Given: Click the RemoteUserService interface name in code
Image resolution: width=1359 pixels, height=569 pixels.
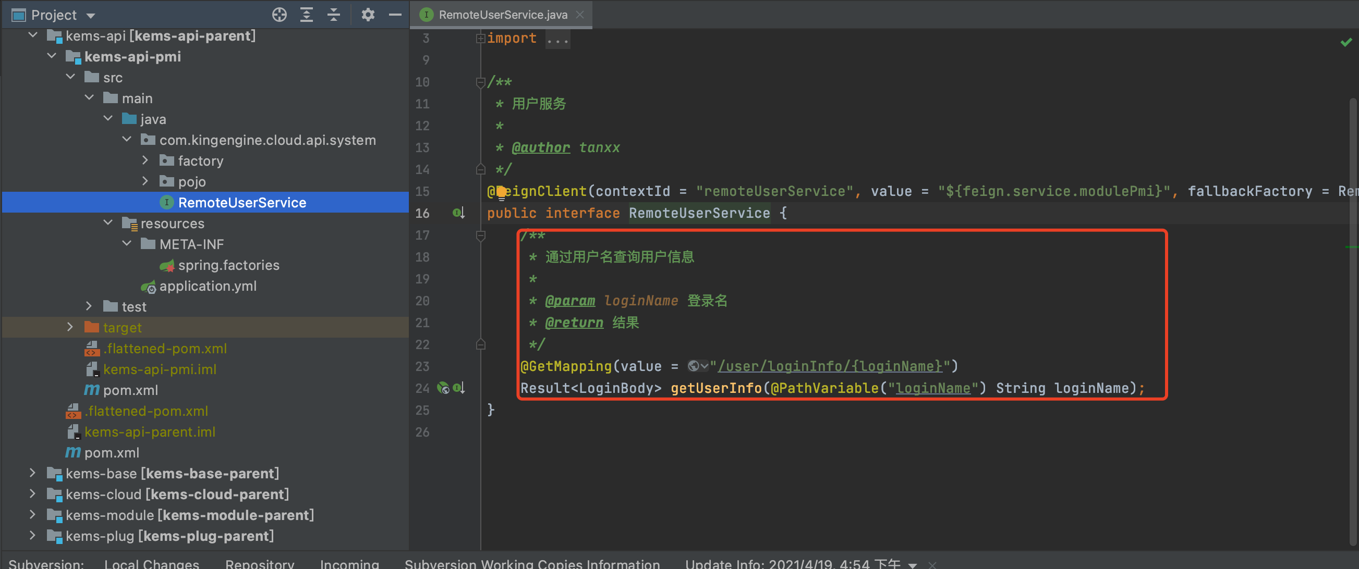Looking at the screenshot, I should 699,213.
